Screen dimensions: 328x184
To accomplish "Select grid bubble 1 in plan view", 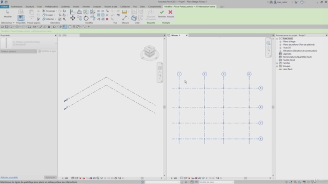I will pyautogui.click(x=179, y=74).
